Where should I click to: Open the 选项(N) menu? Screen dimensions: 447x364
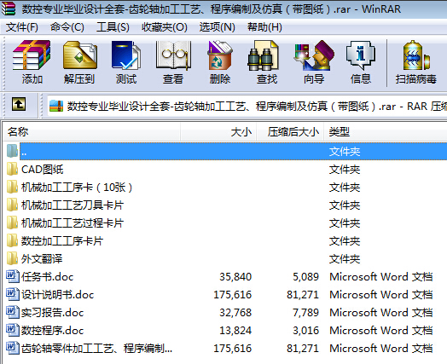pyautogui.click(x=218, y=27)
